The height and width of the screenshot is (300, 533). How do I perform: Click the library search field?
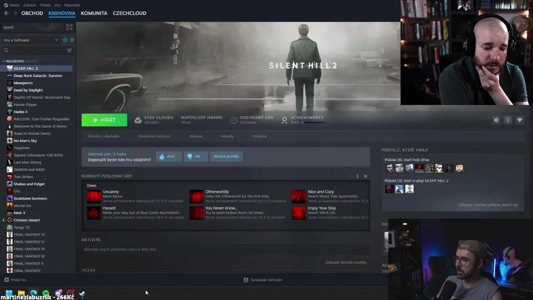[x=33, y=50]
